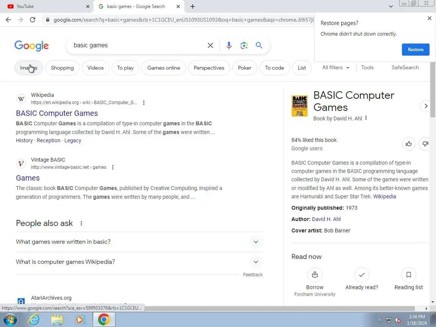Screen dimensions: 436x327
Task: Click the vertical page scrollbar
Action: [433, 89]
